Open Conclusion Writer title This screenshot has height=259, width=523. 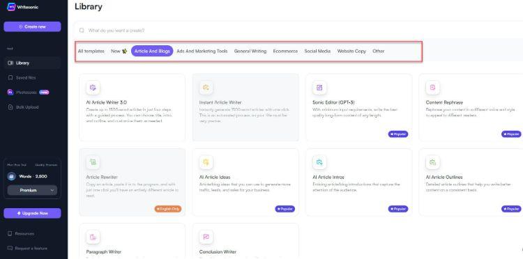click(x=218, y=251)
